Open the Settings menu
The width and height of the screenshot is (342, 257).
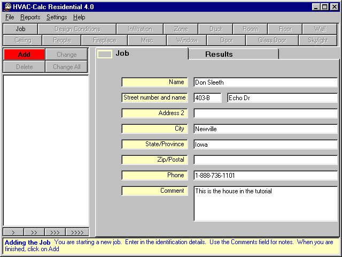[x=57, y=17]
